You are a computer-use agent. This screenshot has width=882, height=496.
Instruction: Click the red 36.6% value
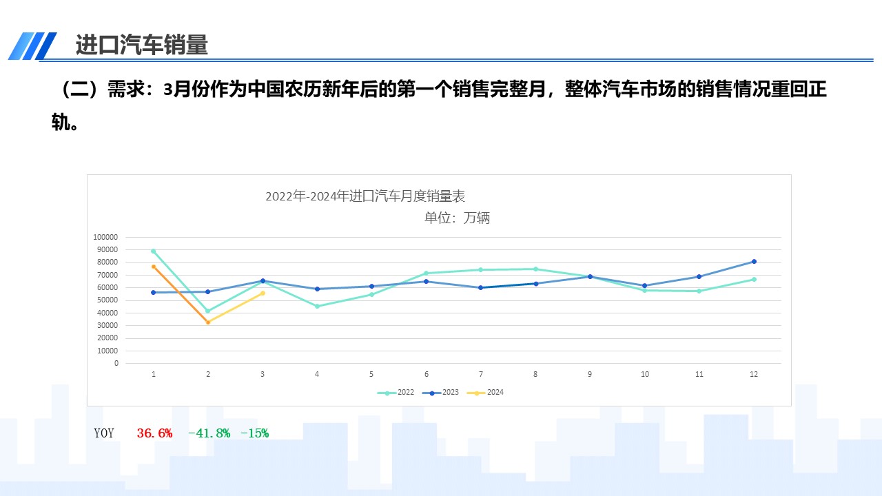point(154,433)
